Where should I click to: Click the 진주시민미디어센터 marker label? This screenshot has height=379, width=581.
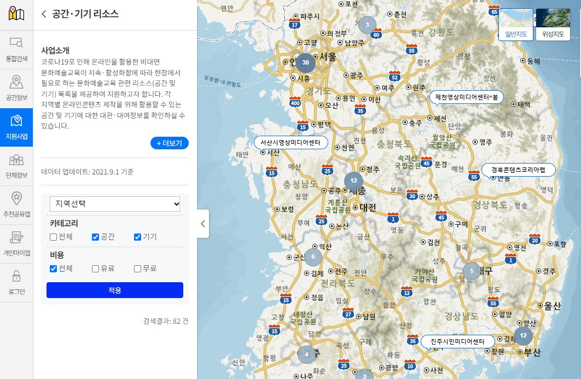[458, 341]
